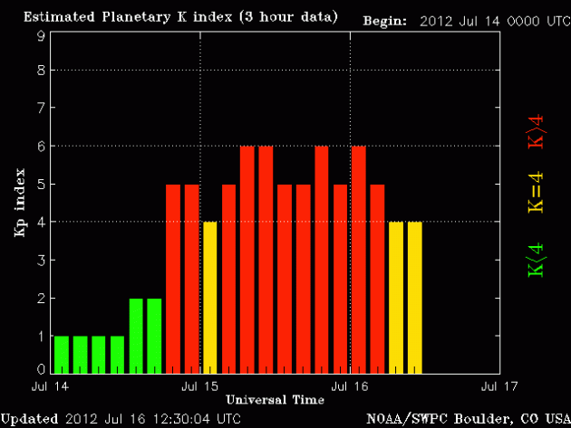Click the first yellow bar at Jul 15

210,297
